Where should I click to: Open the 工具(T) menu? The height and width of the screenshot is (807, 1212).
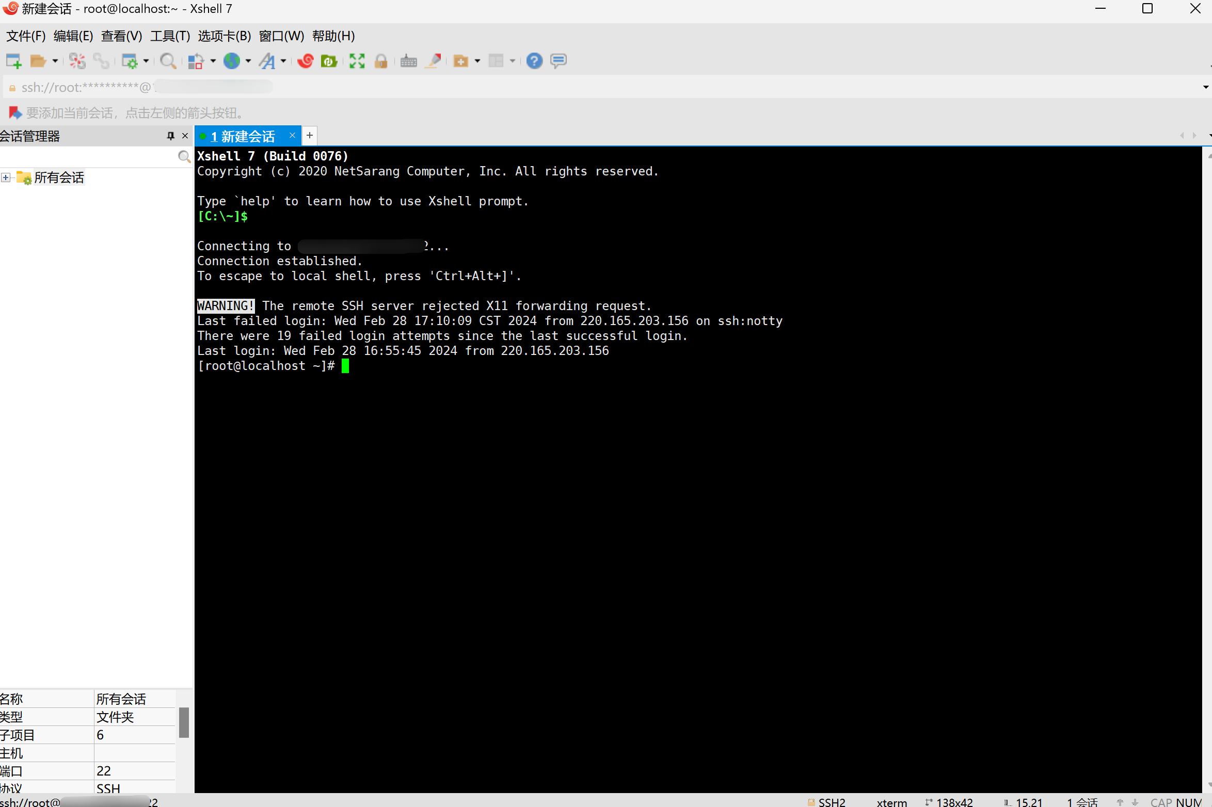pos(170,36)
